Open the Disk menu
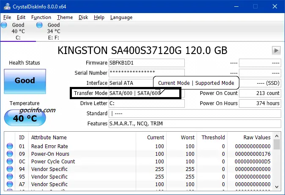 tap(83, 17)
